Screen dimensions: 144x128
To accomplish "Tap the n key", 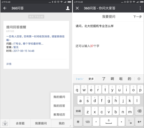I will click(123, 111).
